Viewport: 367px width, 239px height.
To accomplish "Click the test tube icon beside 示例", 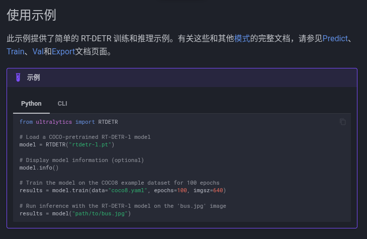I will [x=18, y=77].
